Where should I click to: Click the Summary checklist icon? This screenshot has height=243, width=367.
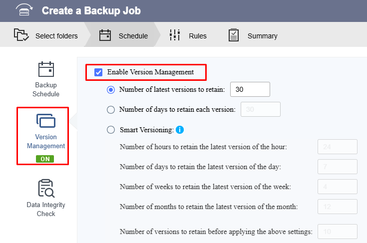(233, 35)
